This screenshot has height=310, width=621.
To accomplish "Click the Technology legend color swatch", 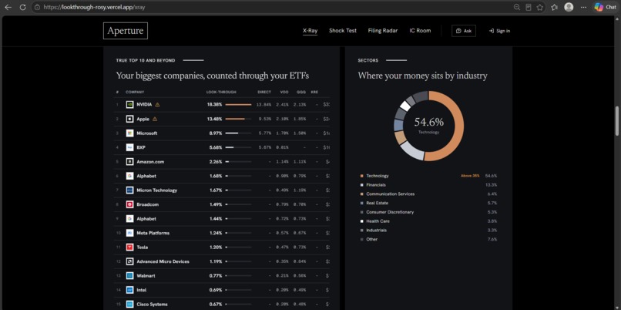I will coord(361,176).
